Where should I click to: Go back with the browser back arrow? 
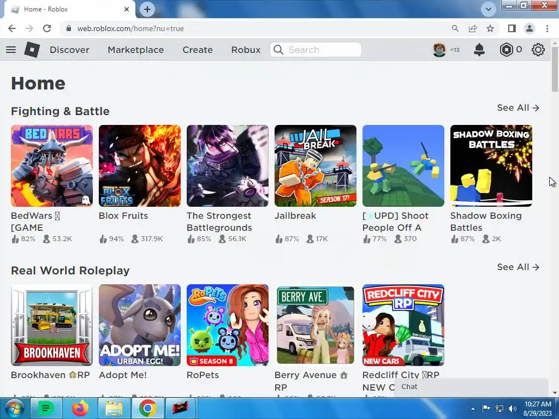(x=12, y=28)
